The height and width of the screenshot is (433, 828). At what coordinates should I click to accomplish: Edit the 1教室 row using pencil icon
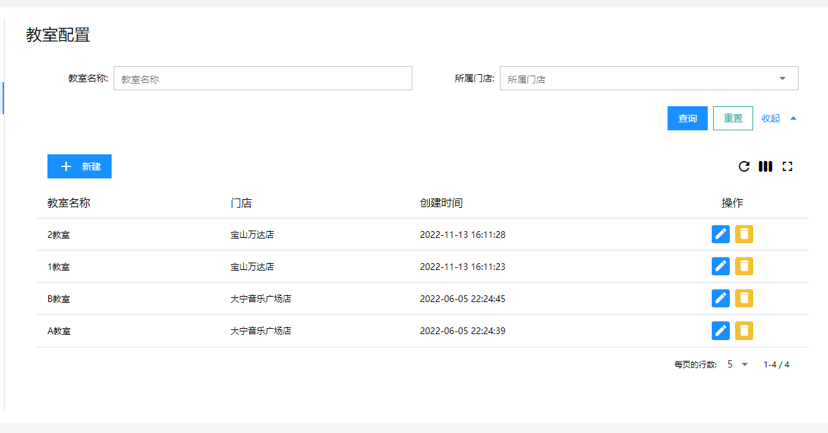(720, 267)
